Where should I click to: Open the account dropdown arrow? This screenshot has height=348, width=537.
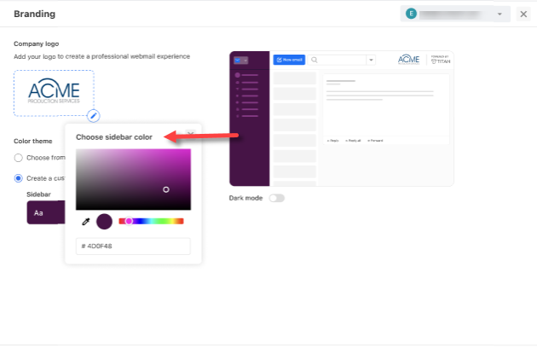(499, 14)
